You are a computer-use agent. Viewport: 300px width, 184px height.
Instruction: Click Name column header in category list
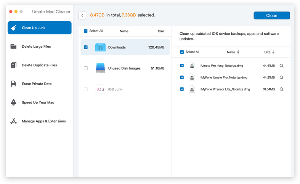(x=124, y=31)
